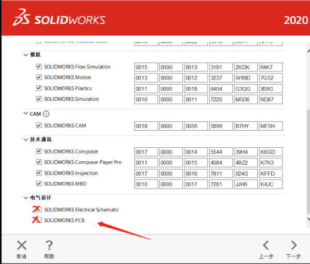This screenshot has height=264, width=310.
Task: Collapse the 电气设计 section
Action: pos(26,198)
